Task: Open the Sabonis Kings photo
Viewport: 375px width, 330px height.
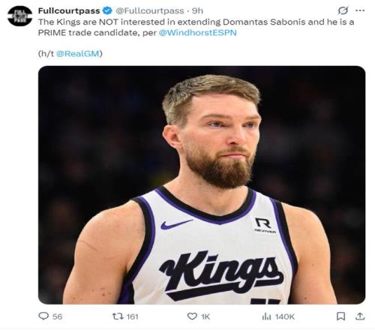Action: (202, 185)
